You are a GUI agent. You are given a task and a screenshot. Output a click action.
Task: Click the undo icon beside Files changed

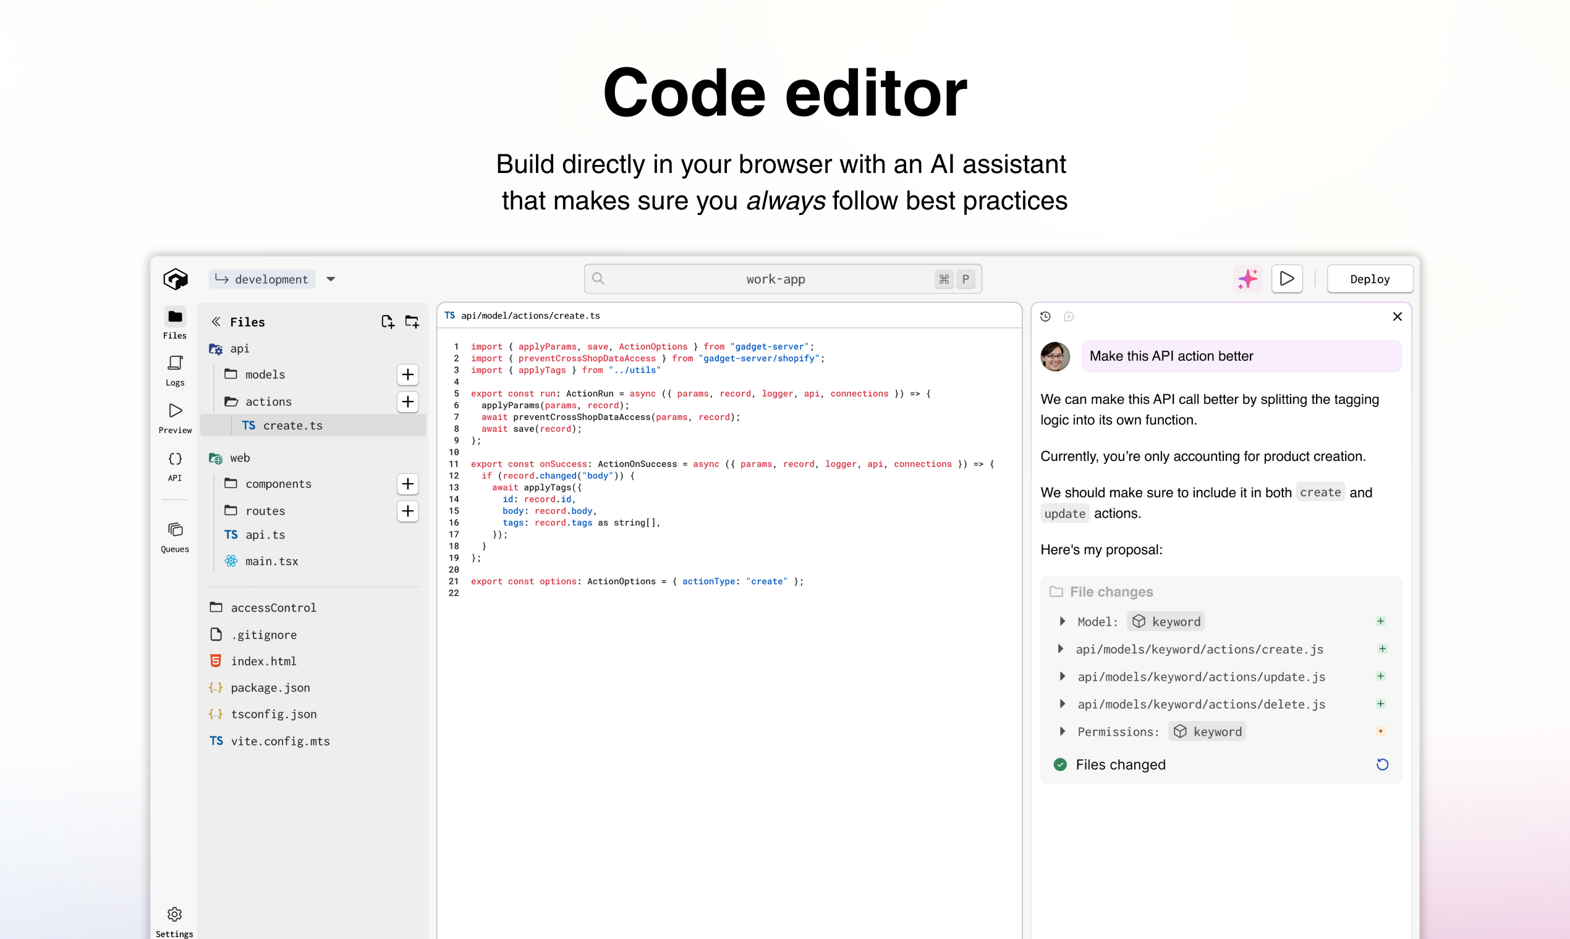pyautogui.click(x=1382, y=764)
